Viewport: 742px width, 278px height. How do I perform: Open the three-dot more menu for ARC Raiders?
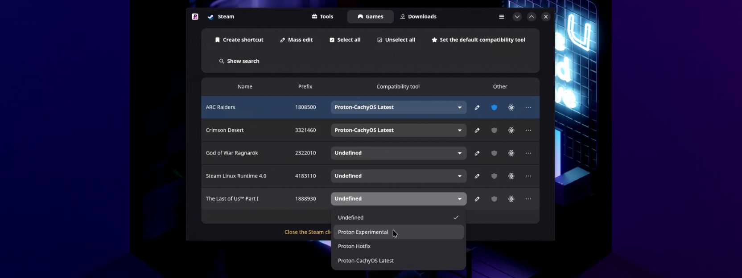(x=528, y=107)
